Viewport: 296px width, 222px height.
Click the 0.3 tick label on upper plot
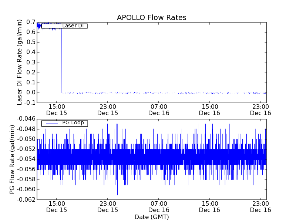pos(31,62)
